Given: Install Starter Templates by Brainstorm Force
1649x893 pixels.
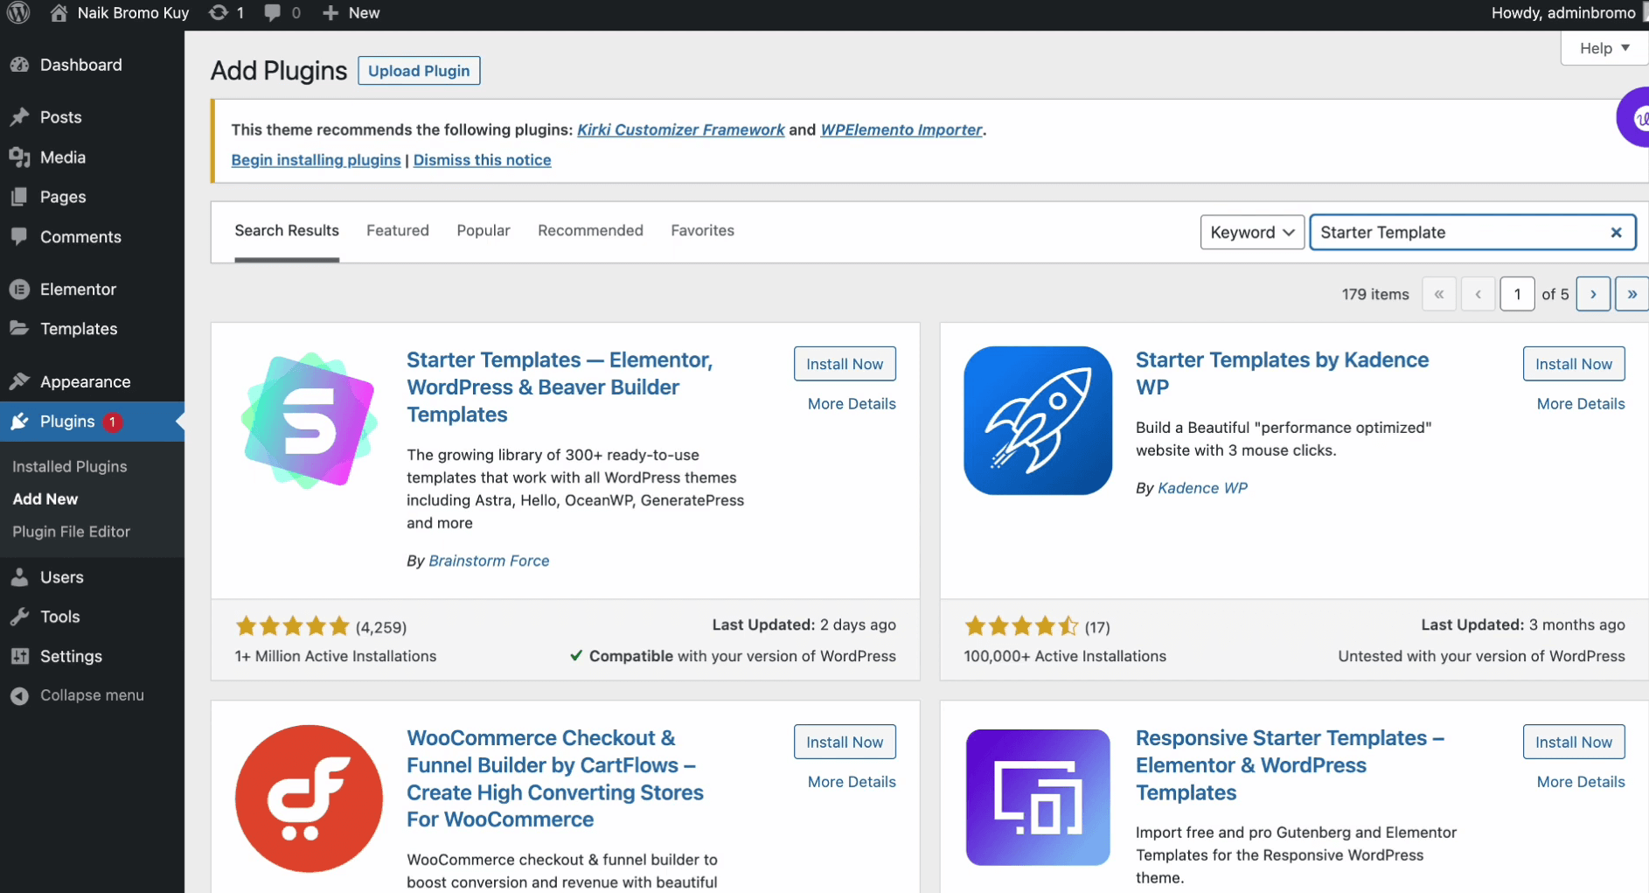Looking at the screenshot, I should [x=845, y=364].
